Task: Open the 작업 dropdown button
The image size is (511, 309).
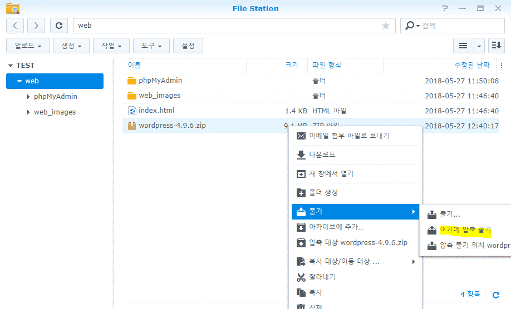Action: (111, 46)
